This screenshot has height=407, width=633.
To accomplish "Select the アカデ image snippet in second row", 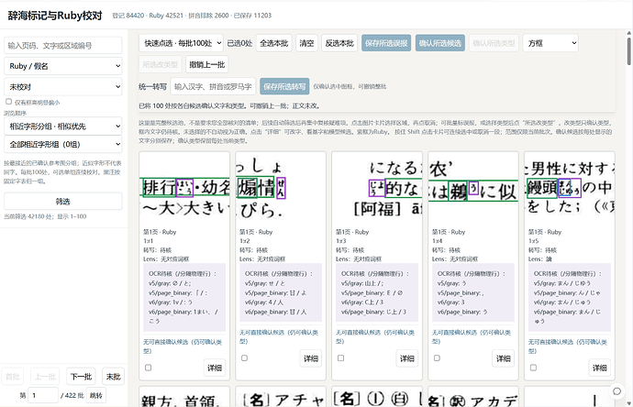I will [473, 399].
